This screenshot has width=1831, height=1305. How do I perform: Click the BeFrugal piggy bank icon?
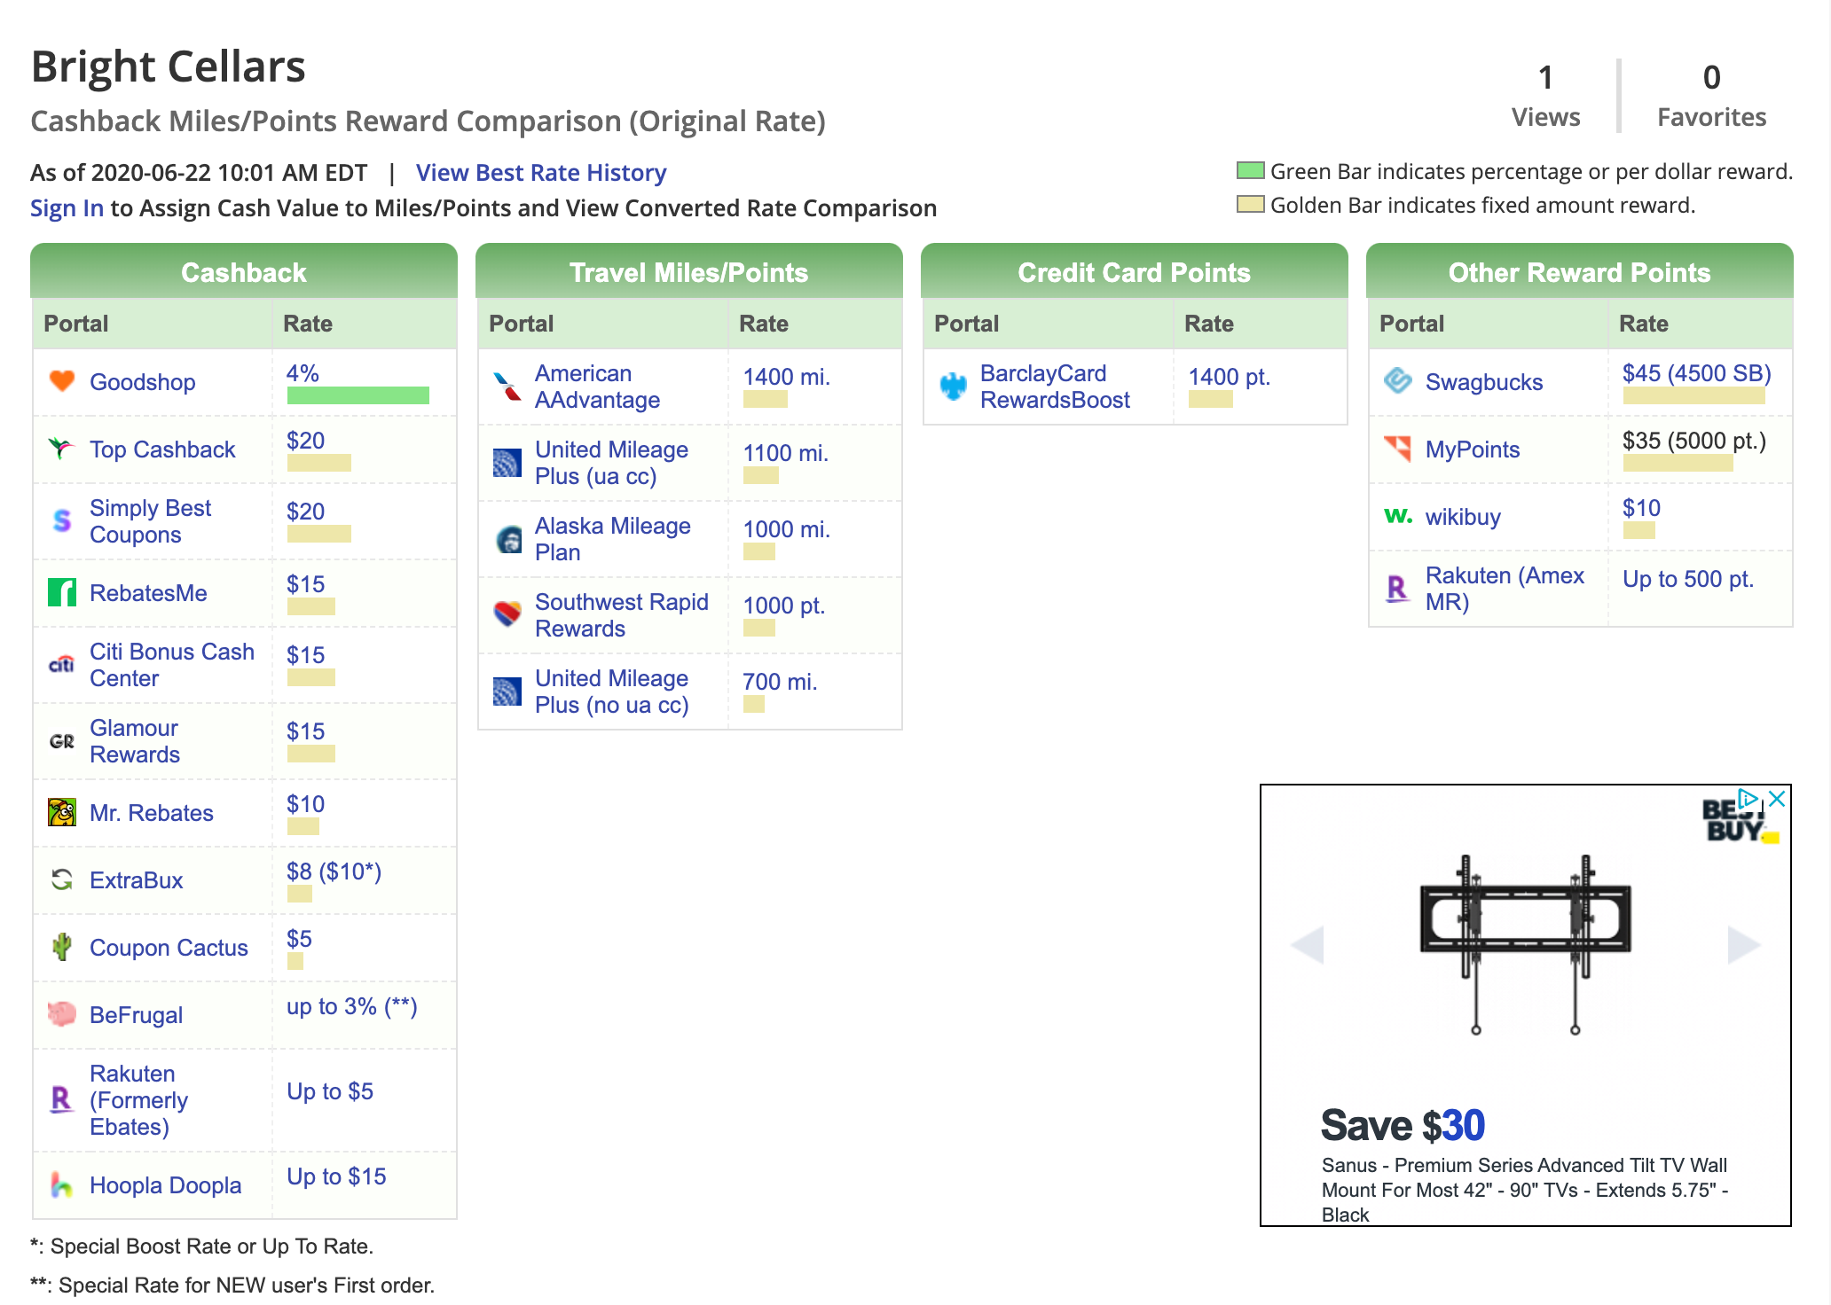coord(62,1014)
